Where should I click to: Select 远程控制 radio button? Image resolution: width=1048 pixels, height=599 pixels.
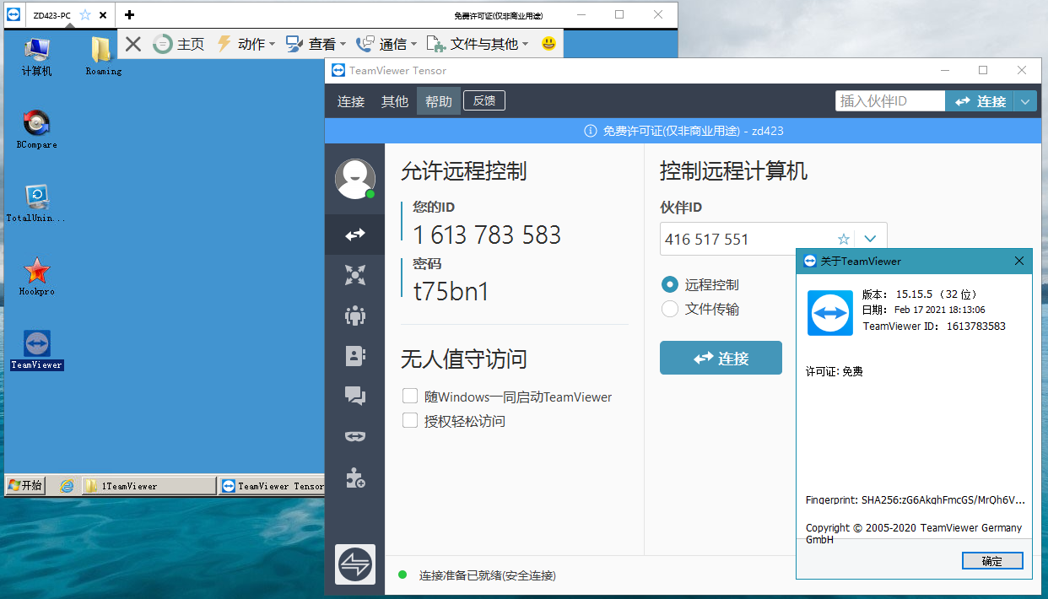coord(670,284)
